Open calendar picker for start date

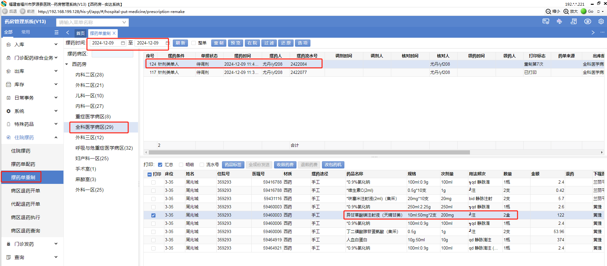123,43
